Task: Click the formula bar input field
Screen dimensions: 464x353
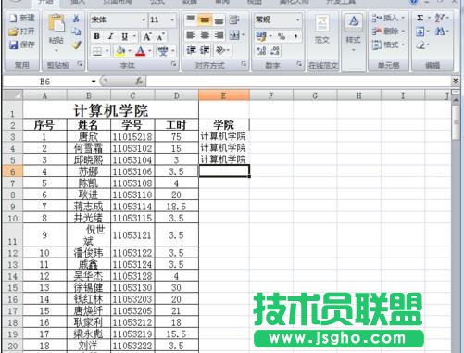Action: [x=298, y=82]
